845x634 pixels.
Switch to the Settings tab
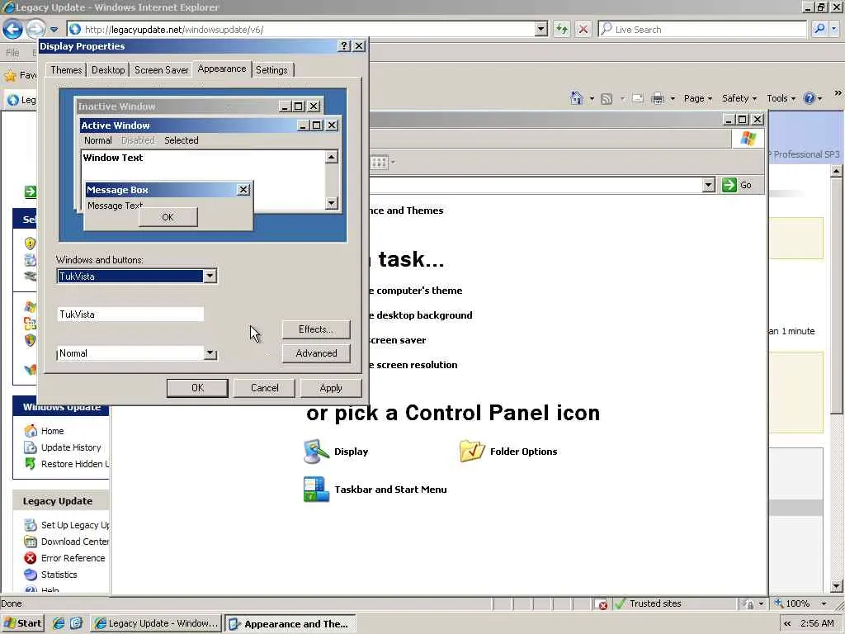[271, 70]
